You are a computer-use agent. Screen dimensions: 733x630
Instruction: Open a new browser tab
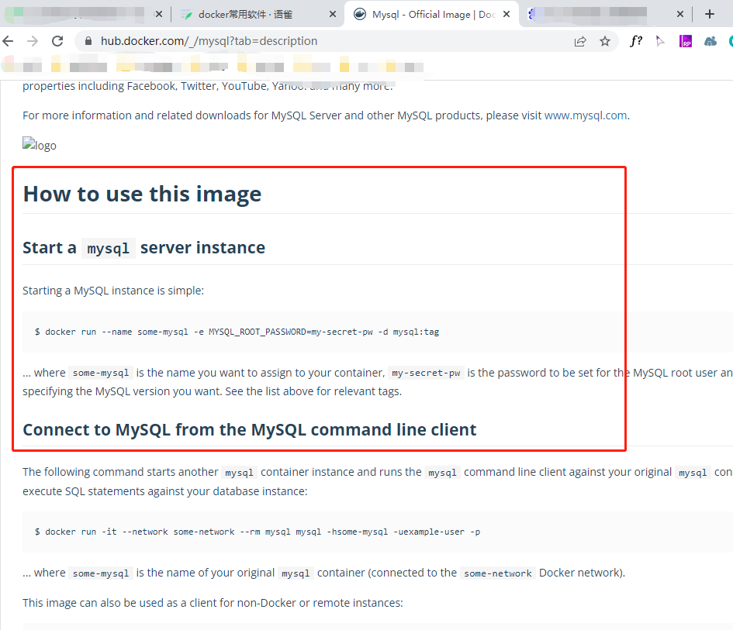click(710, 15)
